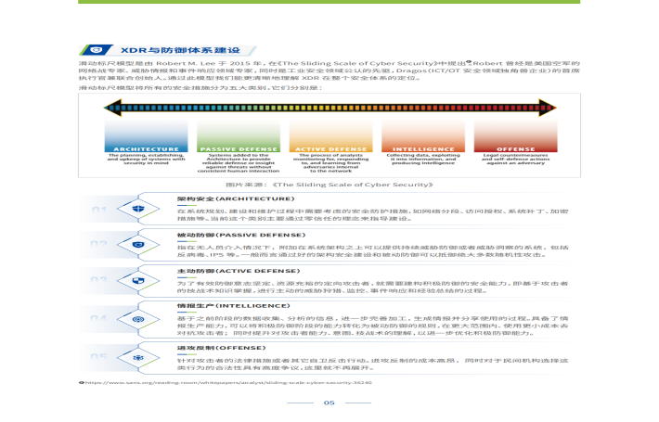659x422 pixels.
Task: Click the green PASSIVE DEFENSE block
Action: 239,135
